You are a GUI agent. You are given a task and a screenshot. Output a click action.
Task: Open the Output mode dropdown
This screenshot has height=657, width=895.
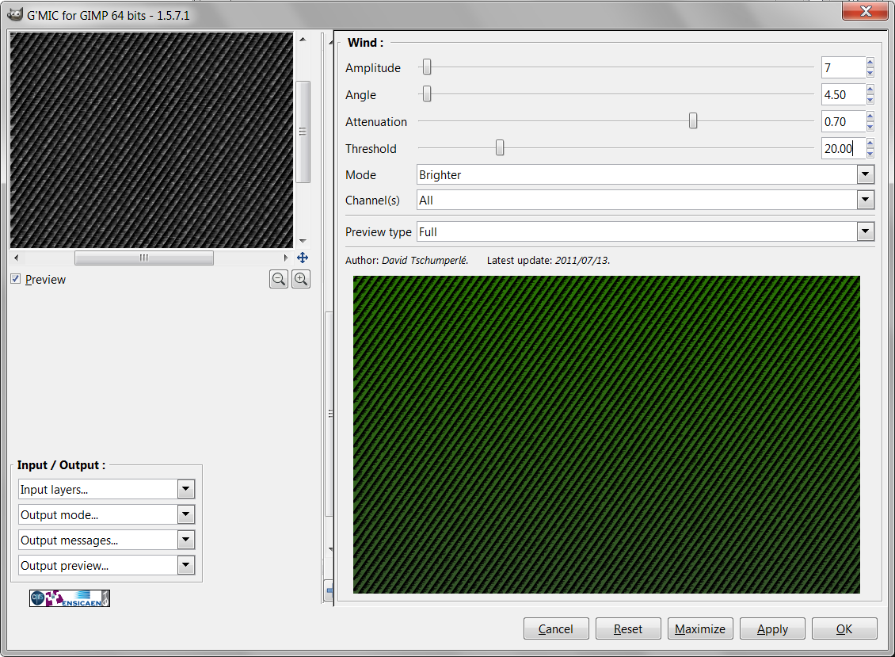[x=185, y=514]
